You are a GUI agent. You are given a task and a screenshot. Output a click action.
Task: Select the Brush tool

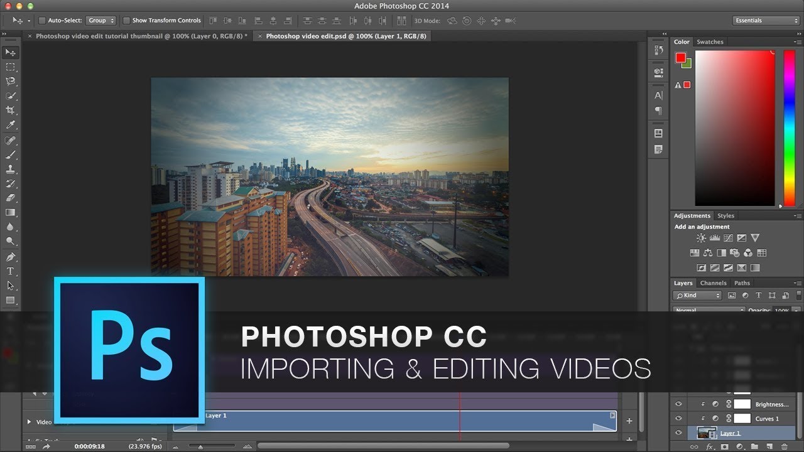(x=11, y=154)
